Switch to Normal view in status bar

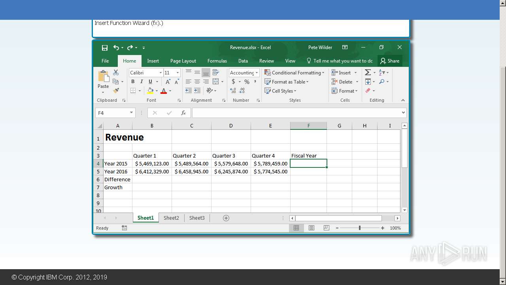[296, 228]
